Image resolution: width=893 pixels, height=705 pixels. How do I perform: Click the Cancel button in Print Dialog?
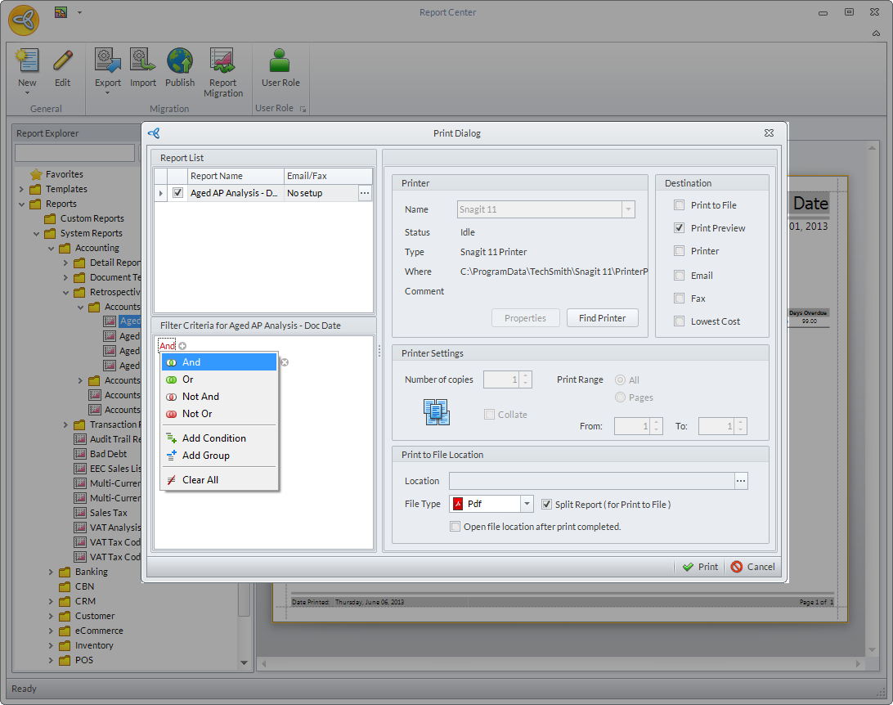(752, 567)
